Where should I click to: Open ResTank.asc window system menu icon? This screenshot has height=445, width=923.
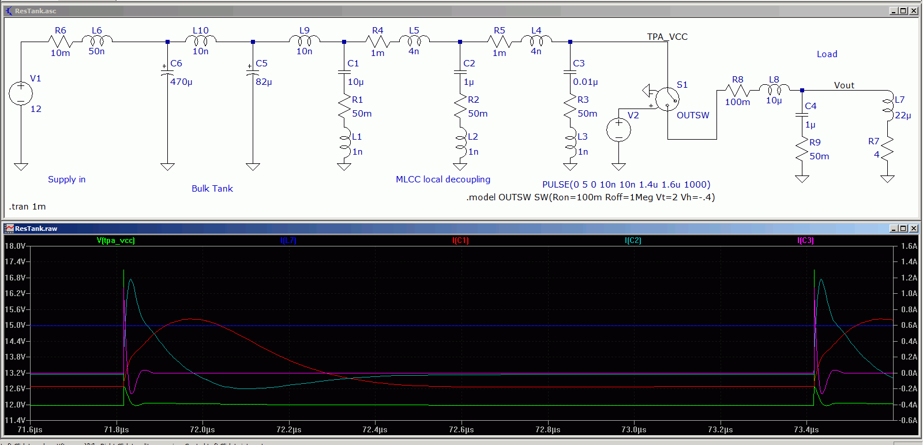tap(9, 11)
